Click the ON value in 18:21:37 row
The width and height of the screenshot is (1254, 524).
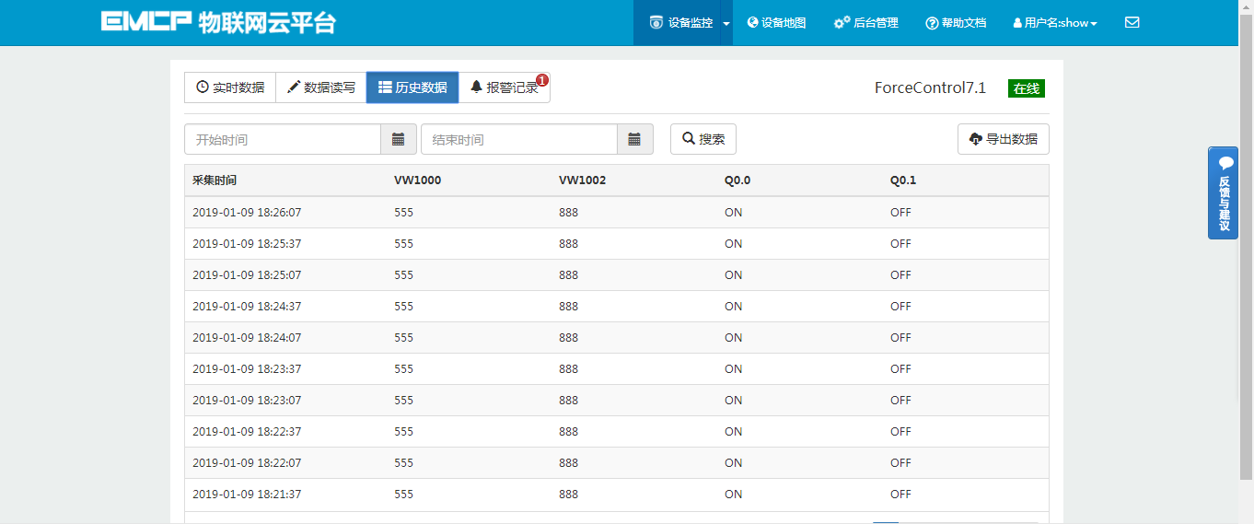click(x=733, y=494)
